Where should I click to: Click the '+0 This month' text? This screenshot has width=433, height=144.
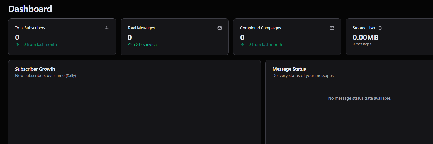pos(145,45)
